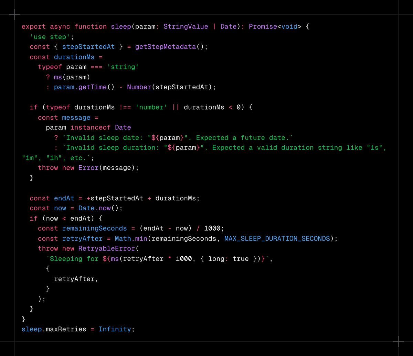Viewport: 413px width, 356px height.
Task: Select the 'StringValue' type name
Action: 186,26
